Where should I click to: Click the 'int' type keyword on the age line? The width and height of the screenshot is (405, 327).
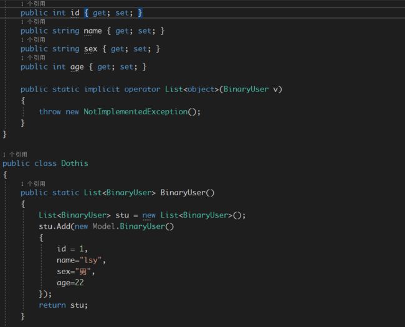tap(59, 67)
